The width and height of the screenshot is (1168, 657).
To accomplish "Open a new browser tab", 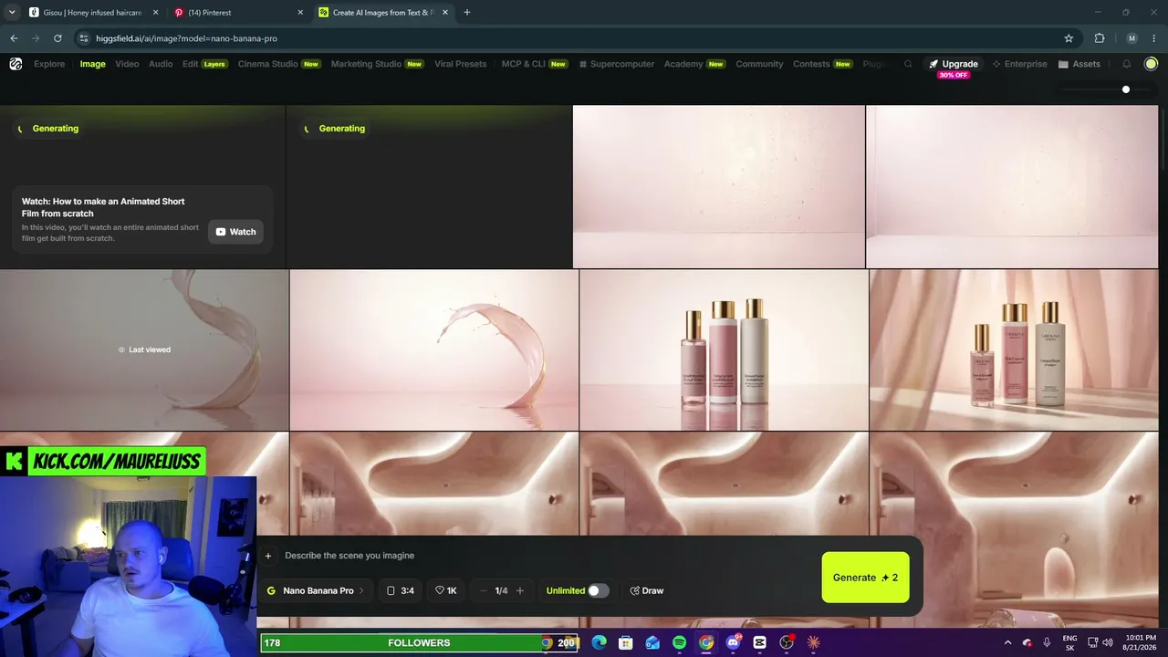I will tap(467, 13).
